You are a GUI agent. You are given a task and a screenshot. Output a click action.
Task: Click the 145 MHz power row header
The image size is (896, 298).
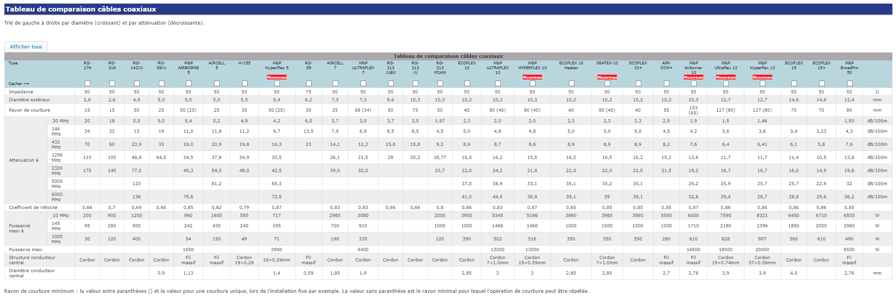(x=56, y=226)
